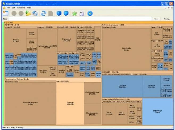Open the Help menu
This screenshot has width=175, height=130.
[x=29, y=8]
